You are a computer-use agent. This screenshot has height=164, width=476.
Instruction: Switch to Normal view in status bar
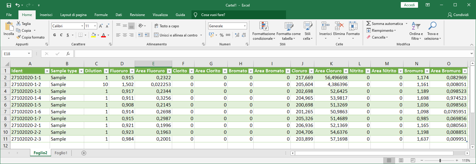[389, 160]
